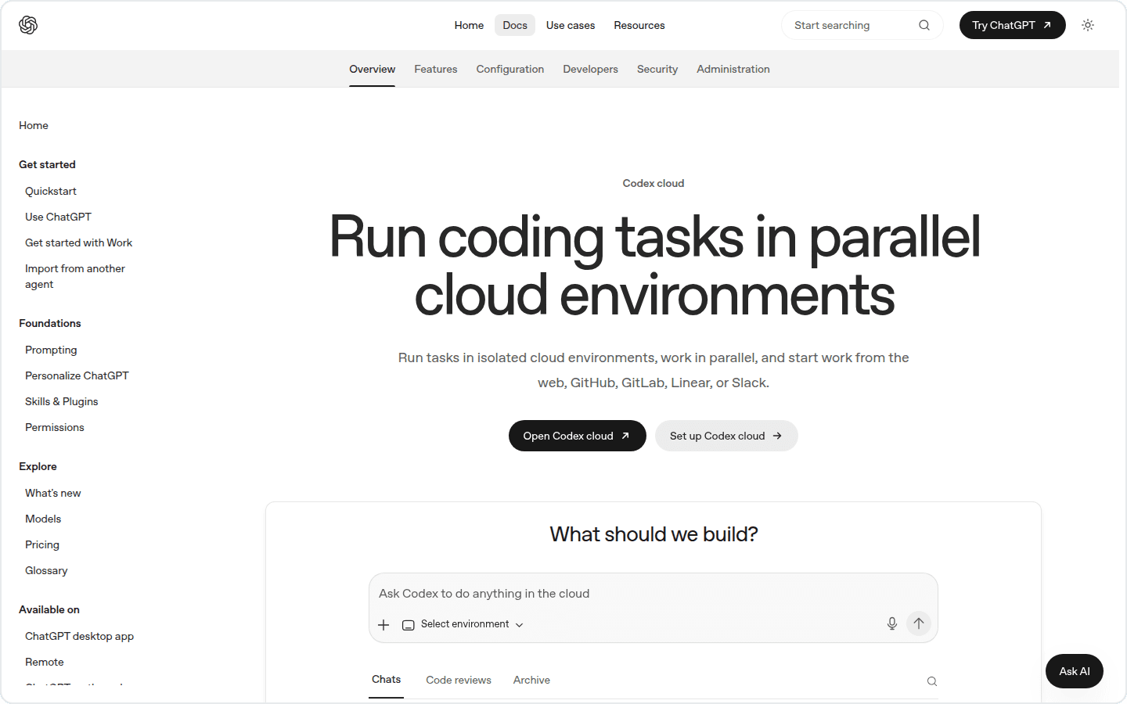Image resolution: width=1127 pixels, height=704 pixels.
Task: Open the Skills & Plugins sidebar link
Action: click(62, 401)
